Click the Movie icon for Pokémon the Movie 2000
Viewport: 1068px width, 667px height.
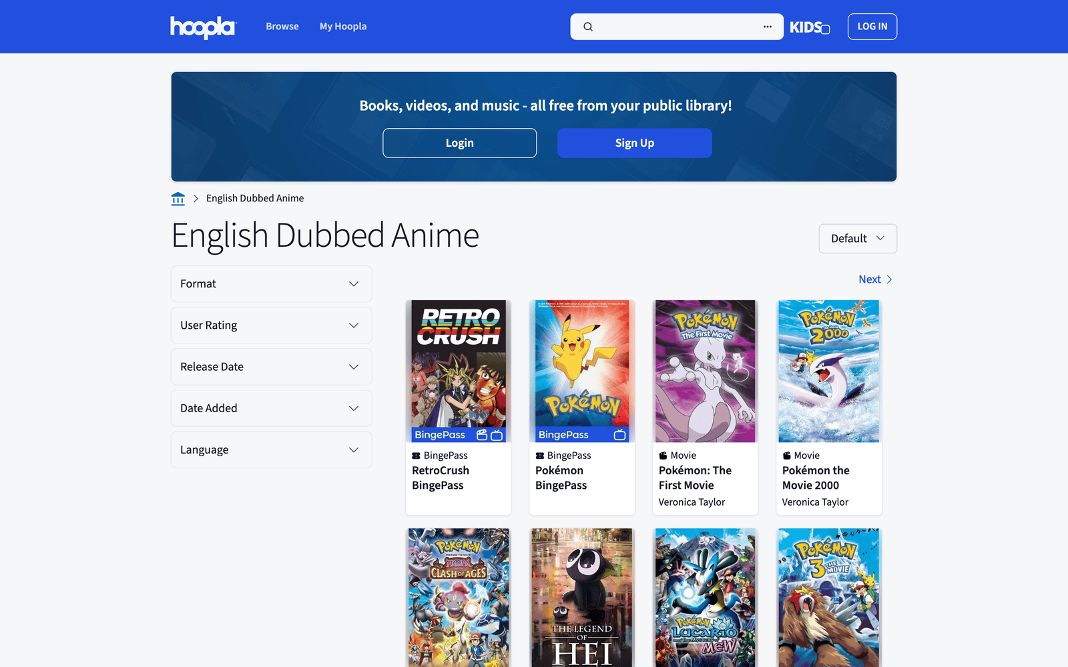click(786, 456)
